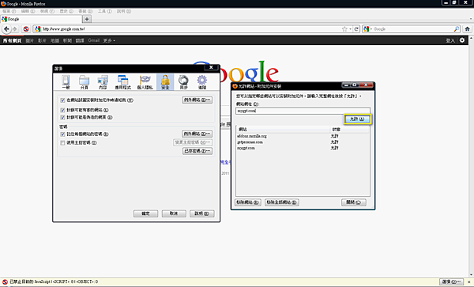This screenshot has height=287, width=474.
Task: Select the getpersonas.com row in the sites list
Action: [x=303, y=142]
